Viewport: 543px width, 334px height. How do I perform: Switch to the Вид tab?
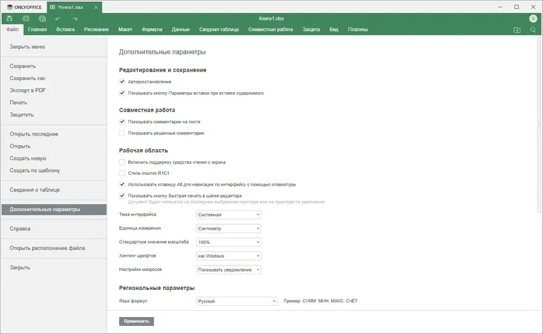pos(334,29)
